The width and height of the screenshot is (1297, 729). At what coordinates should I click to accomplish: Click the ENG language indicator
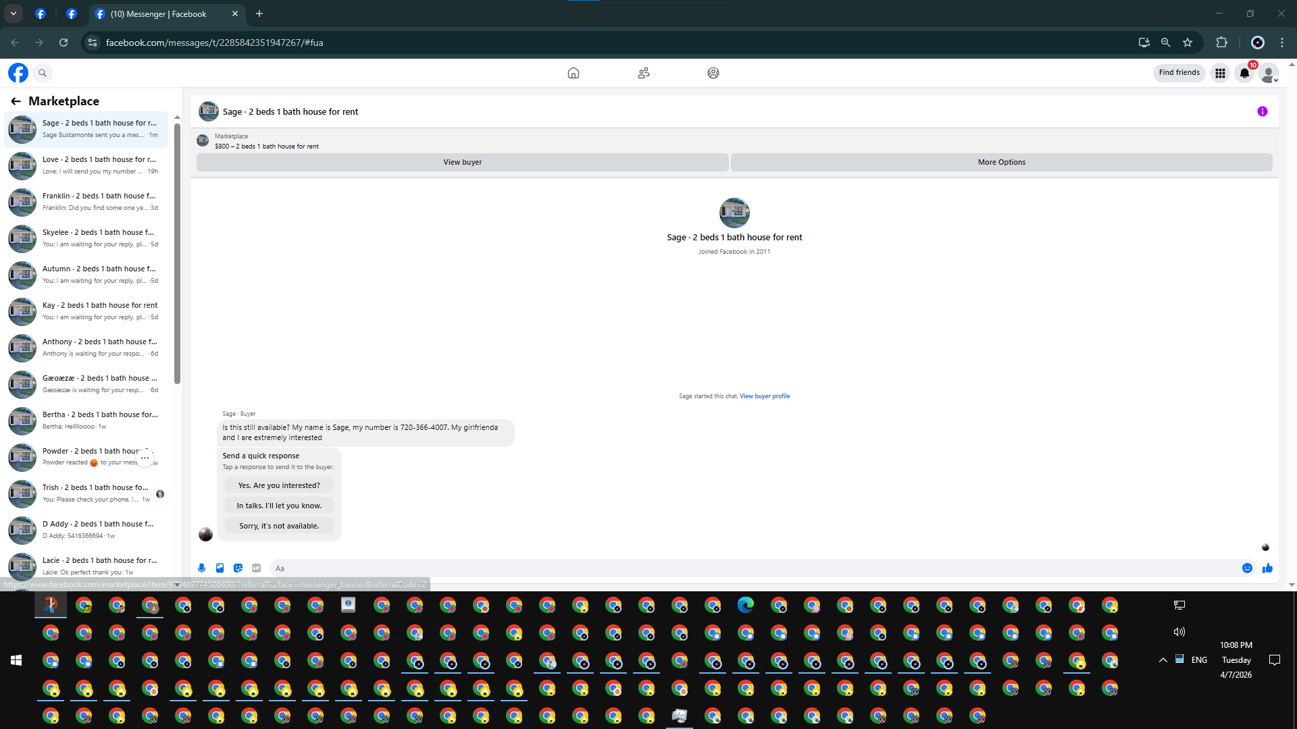[1199, 660]
